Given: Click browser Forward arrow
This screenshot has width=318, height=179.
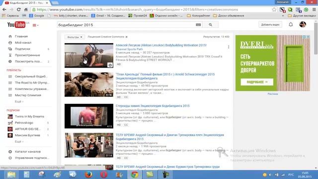Looking at the screenshot, I should (11, 9).
